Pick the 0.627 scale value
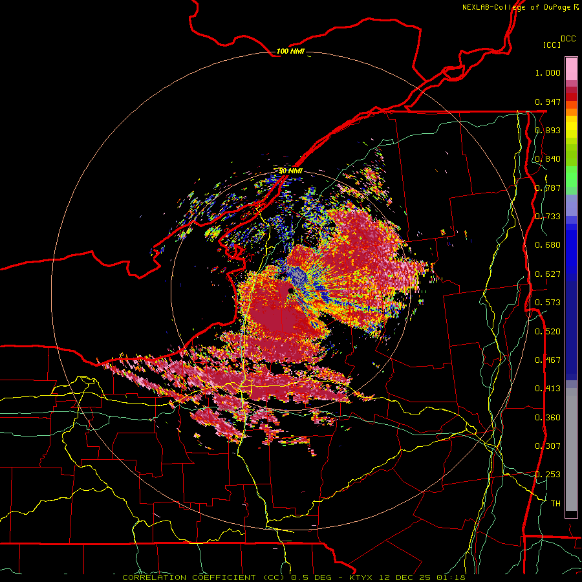 click(548, 274)
